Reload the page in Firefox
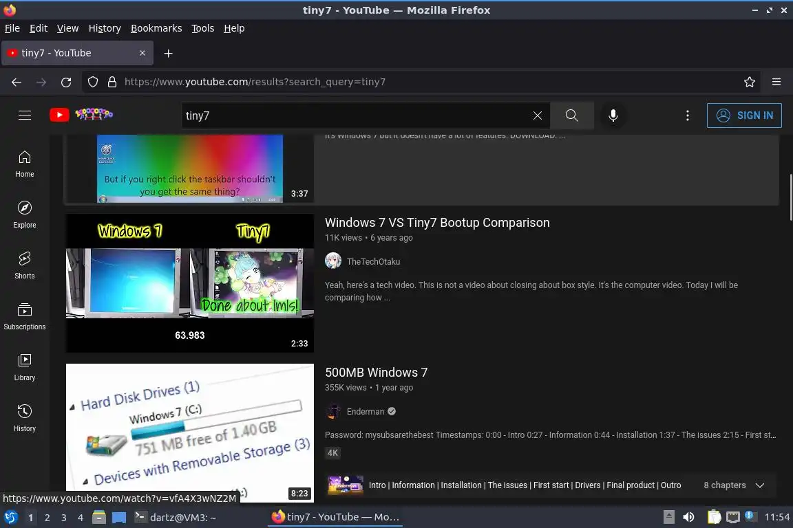Image resolution: width=793 pixels, height=528 pixels. coord(66,82)
